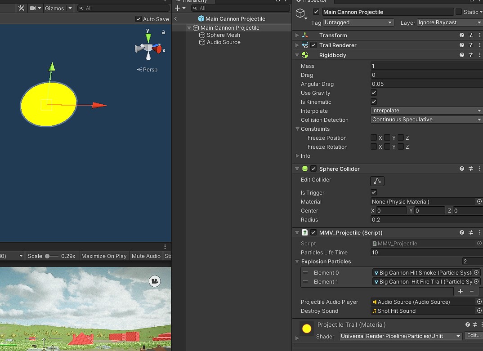Click the game object cube icon in Inspector
This screenshot has width=483, height=351.
(x=300, y=13)
